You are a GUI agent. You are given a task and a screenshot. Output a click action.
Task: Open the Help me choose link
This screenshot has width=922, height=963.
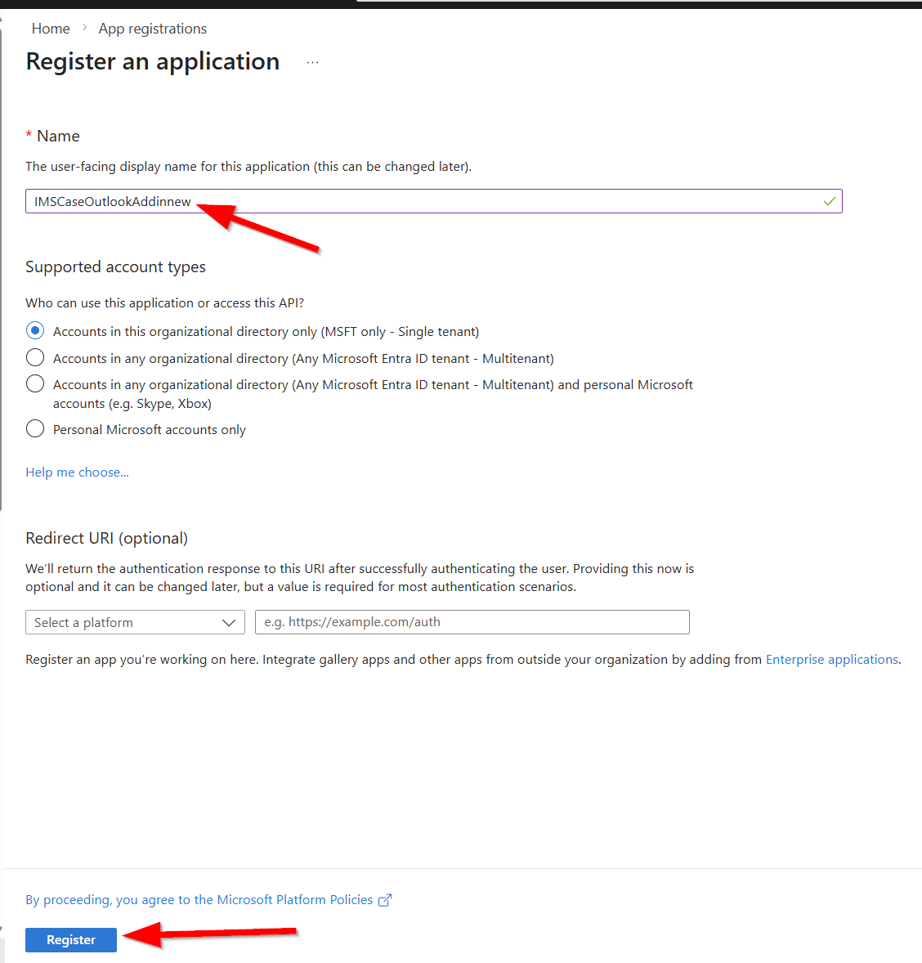coord(77,473)
